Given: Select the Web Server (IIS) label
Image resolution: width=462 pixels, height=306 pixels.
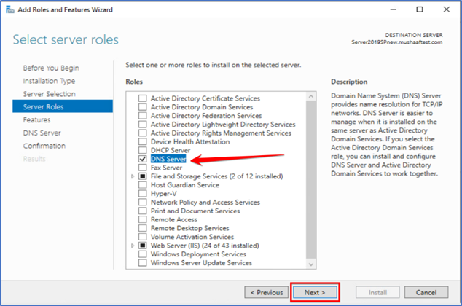Looking at the screenshot, I should (x=205, y=246).
